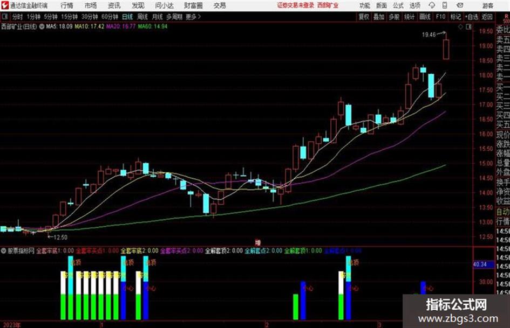This screenshot has height=328, width=510.
Task: Click the MA10: 17.42 value label
Action: [x=89, y=26]
